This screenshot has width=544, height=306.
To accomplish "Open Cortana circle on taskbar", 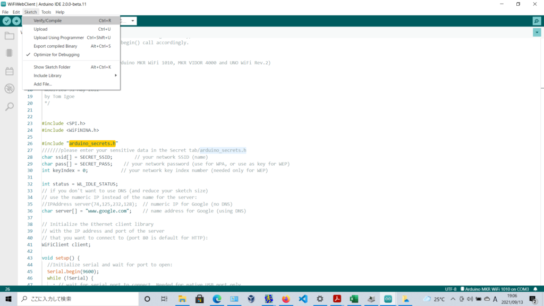I will point(147,299).
